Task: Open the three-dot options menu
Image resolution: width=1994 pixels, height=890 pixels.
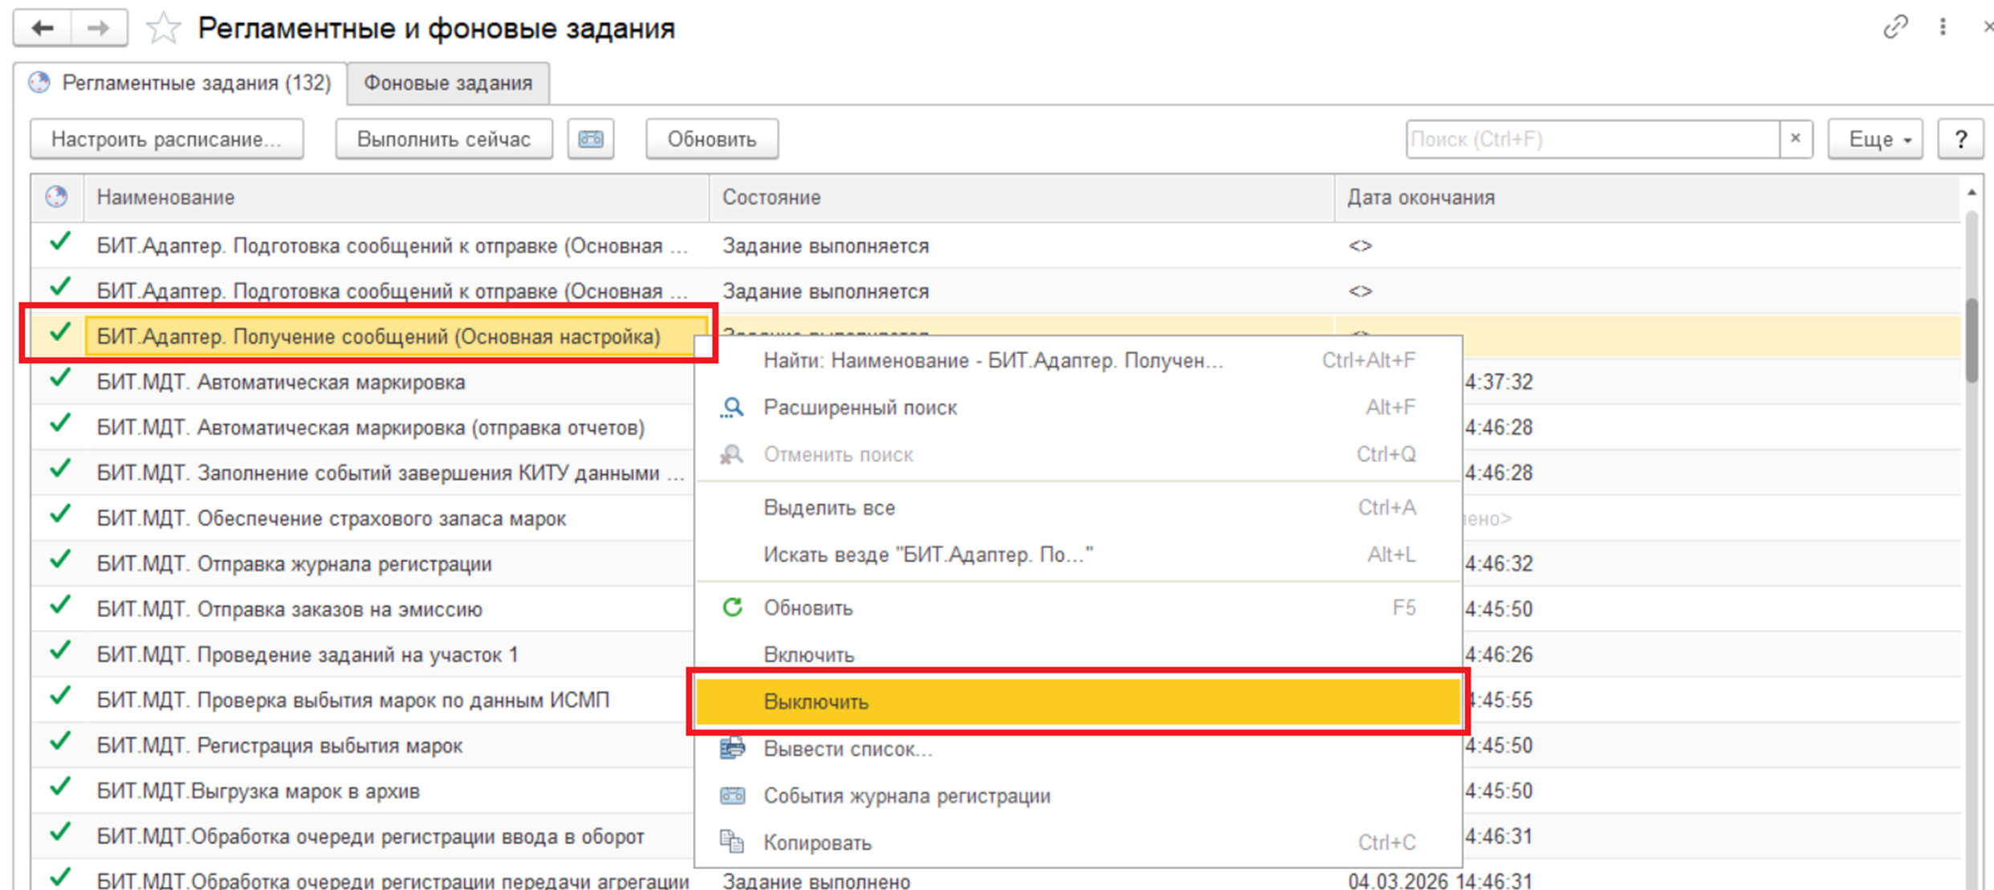Action: [1943, 27]
